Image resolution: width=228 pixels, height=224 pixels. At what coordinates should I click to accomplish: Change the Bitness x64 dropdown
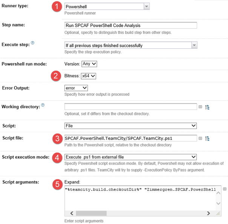click(x=89, y=76)
